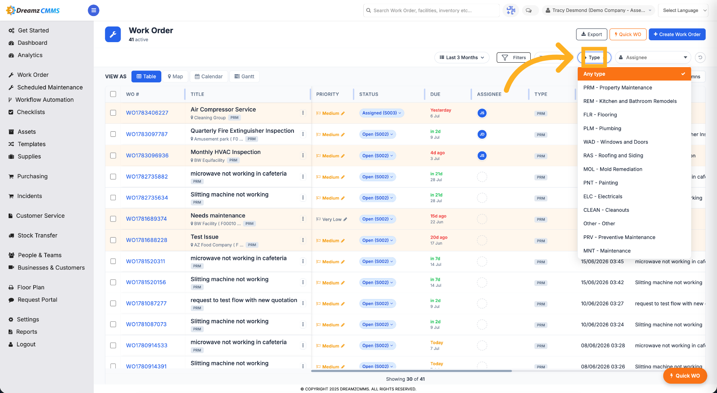Viewport: 717px width, 393px height.
Task: Switch to Map view
Action: (x=175, y=76)
